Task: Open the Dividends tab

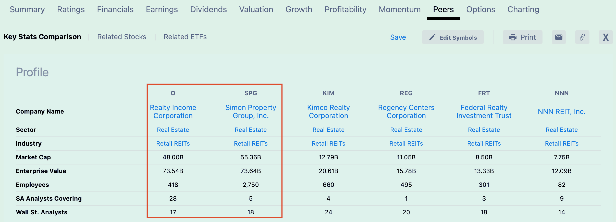Action: (x=208, y=9)
